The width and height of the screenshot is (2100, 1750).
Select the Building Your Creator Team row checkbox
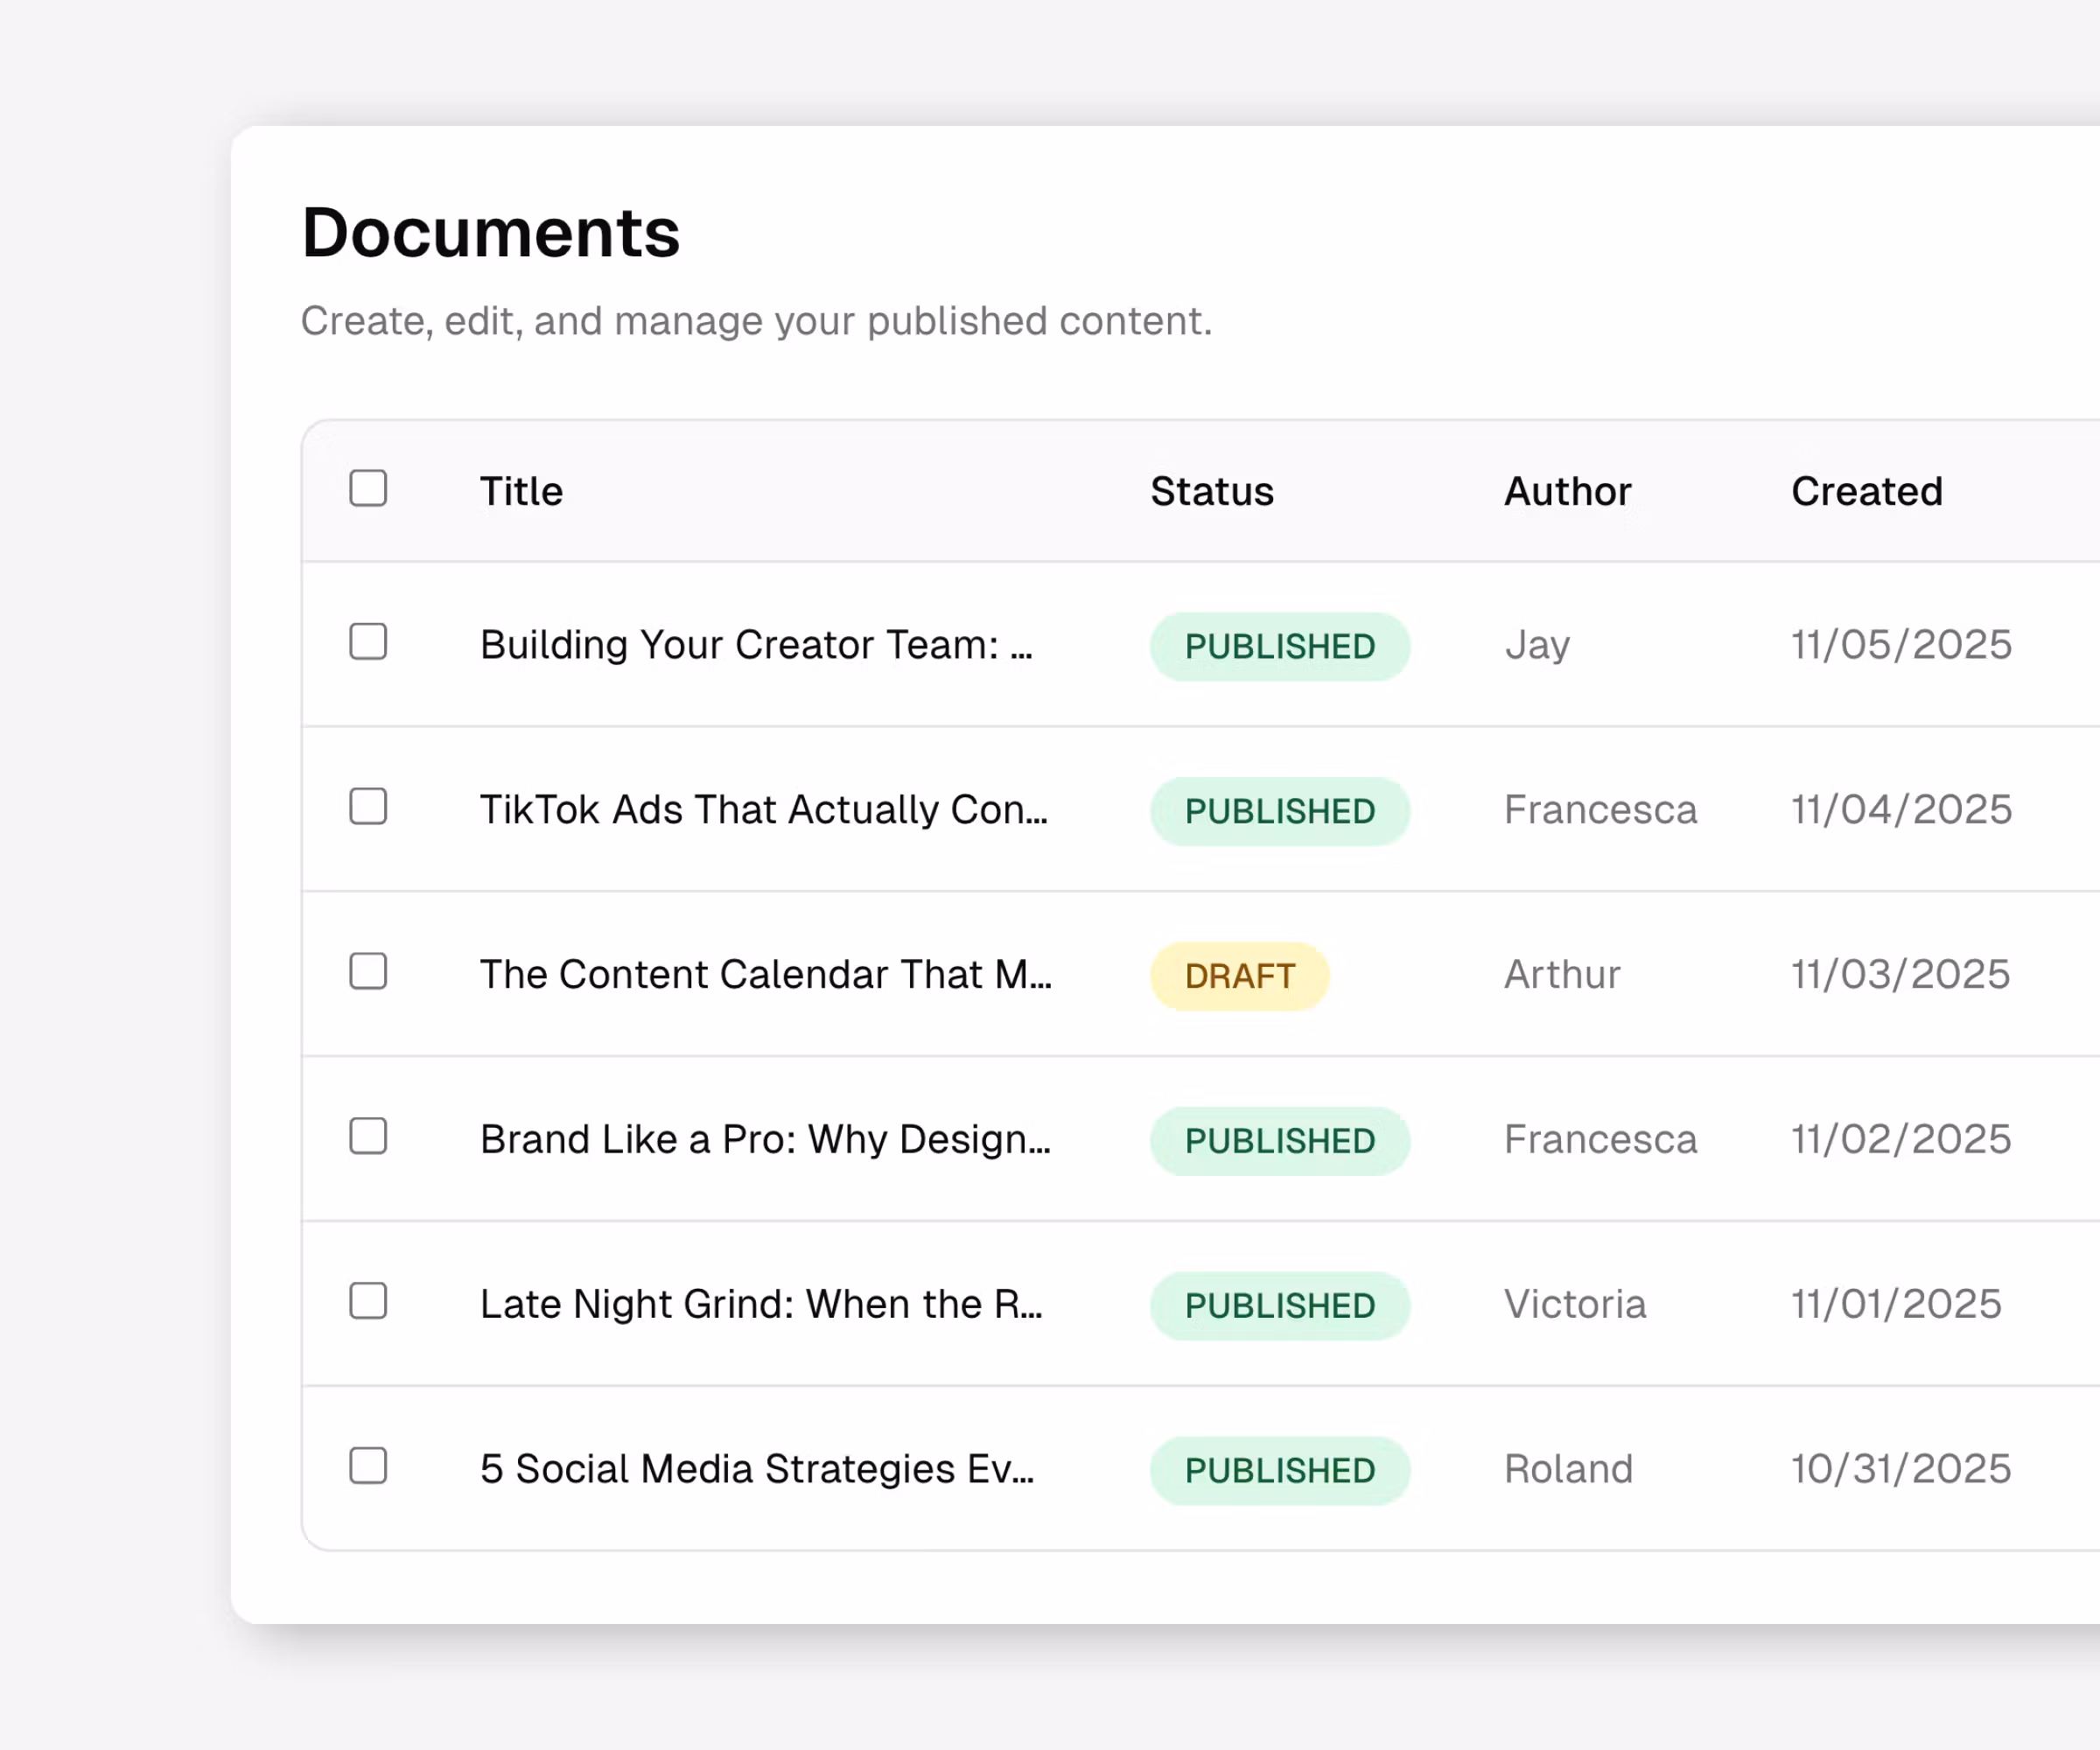[x=368, y=642]
